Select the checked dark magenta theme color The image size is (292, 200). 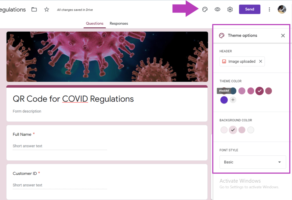coord(259,91)
